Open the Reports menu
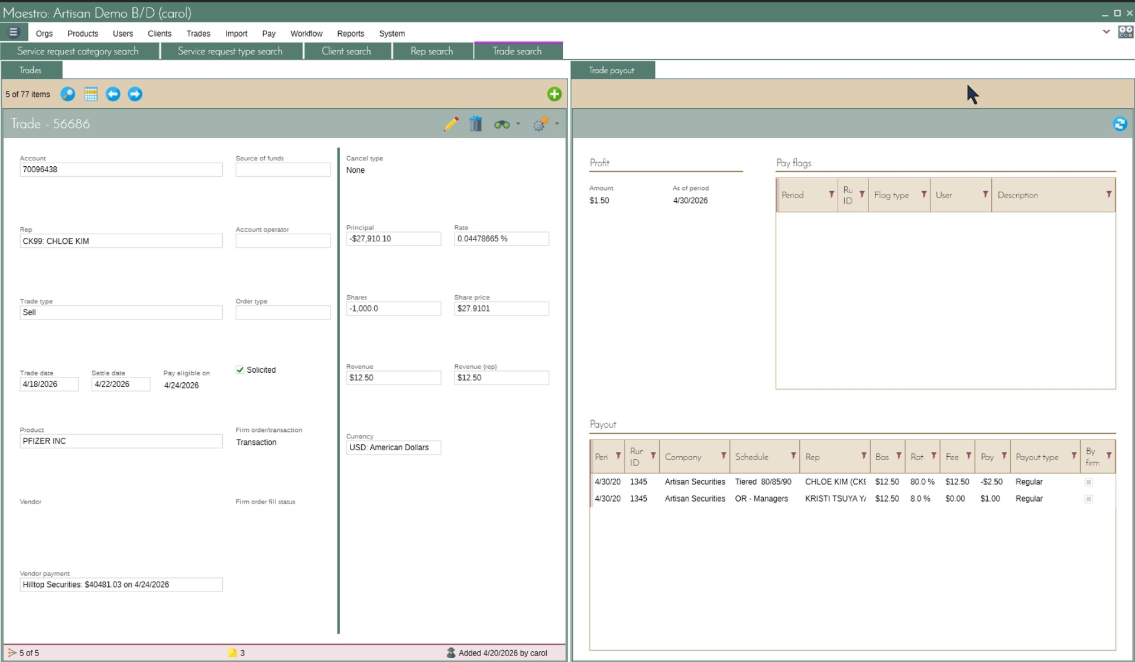 click(351, 34)
